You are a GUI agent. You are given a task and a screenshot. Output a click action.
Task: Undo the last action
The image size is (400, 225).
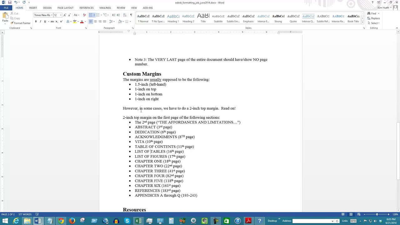pos(16,2)
